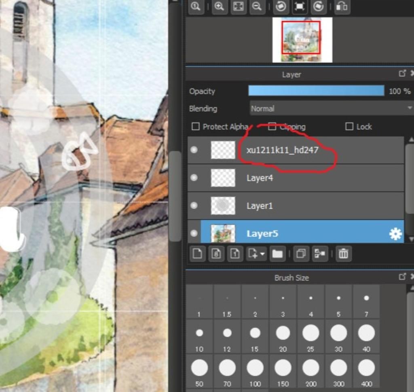The width and height of the screenshot is (414, 392).
Task: Pick brush size 7
Action: pyautogui.click(x=366, y=301)
